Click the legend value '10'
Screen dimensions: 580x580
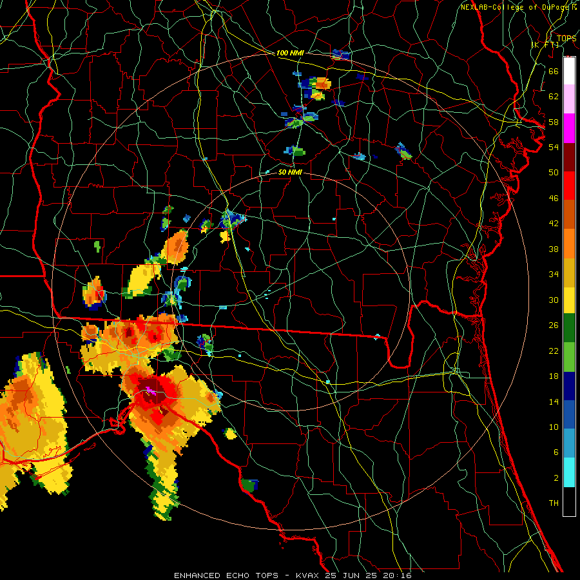554,427
